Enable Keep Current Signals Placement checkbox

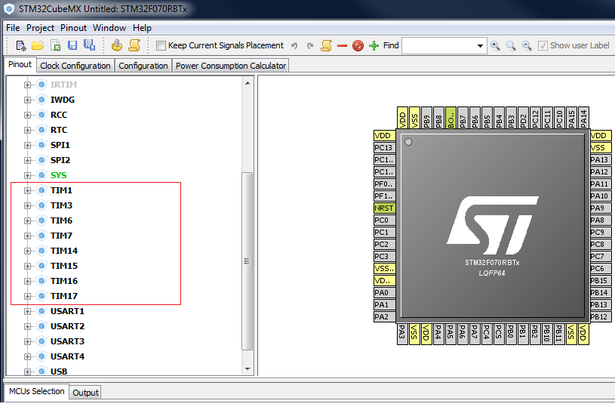click(161, 46)
